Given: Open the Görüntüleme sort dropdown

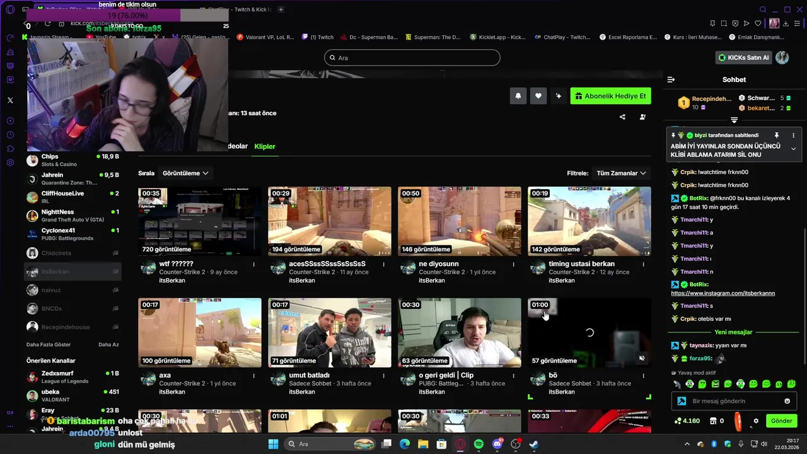Looking at the screenshot, I should [185, 173].
